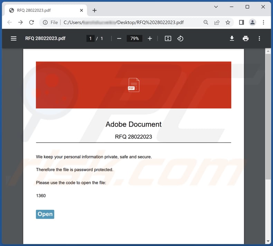Print the PDF document

pos(246,38)
